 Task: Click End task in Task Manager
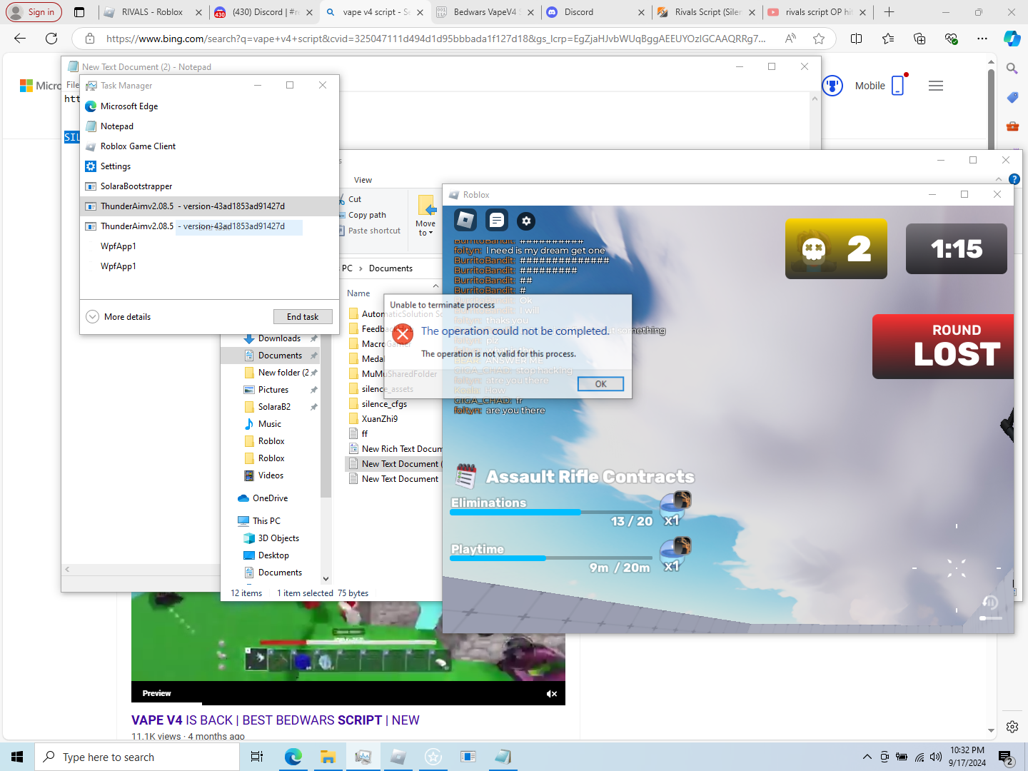pyautogui.click(x=303, y=317)
